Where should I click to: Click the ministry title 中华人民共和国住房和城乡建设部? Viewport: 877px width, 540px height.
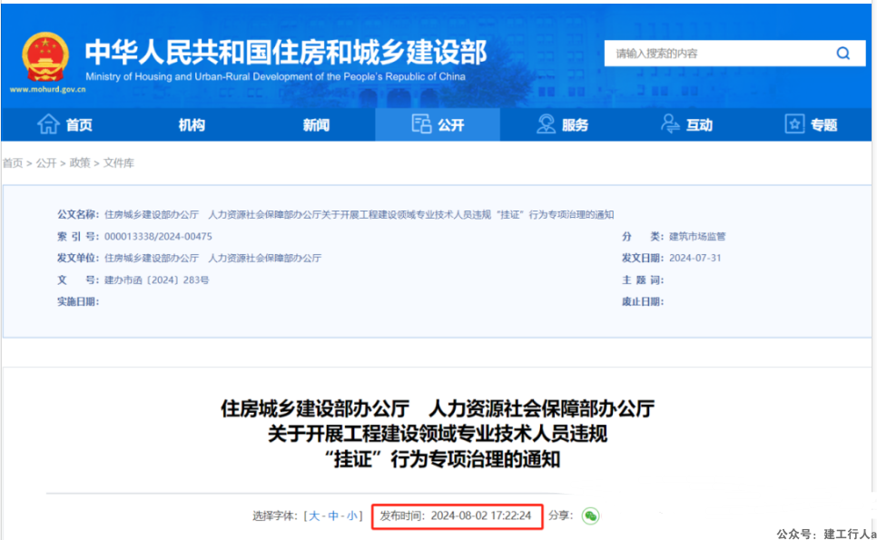point(286,52)
